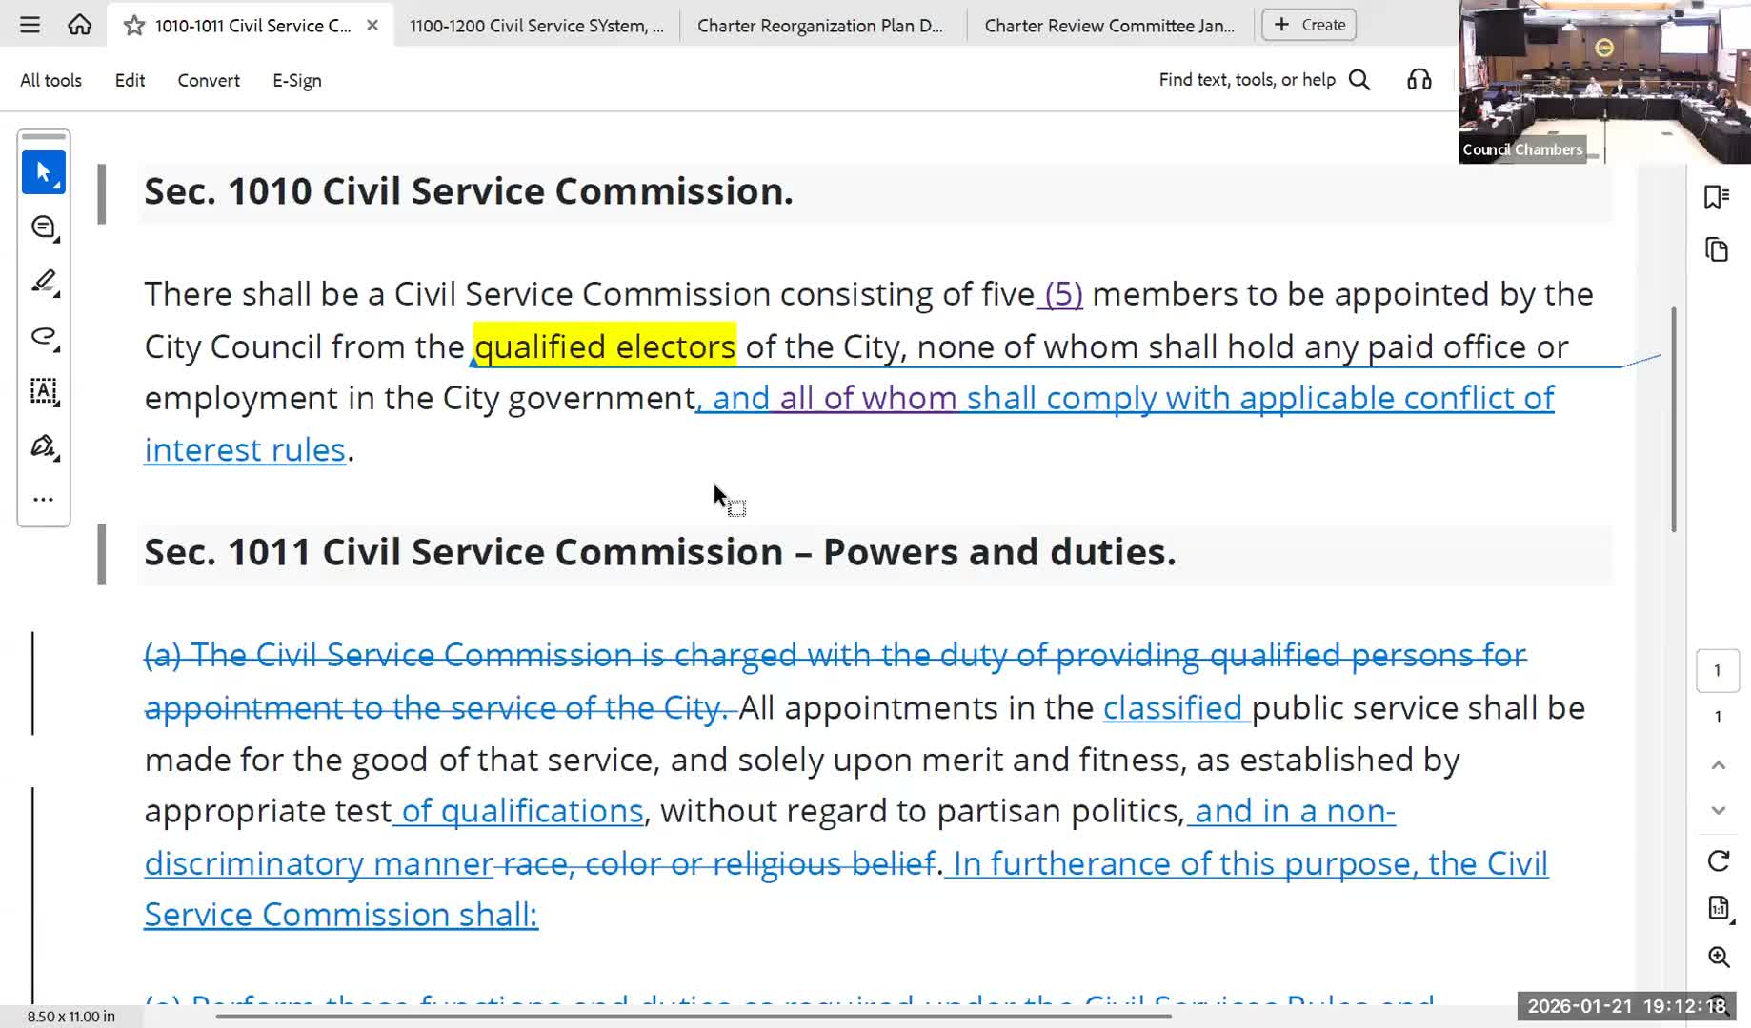
Task: Go to previous page with up chevron
Action: tap(1719, 765)
